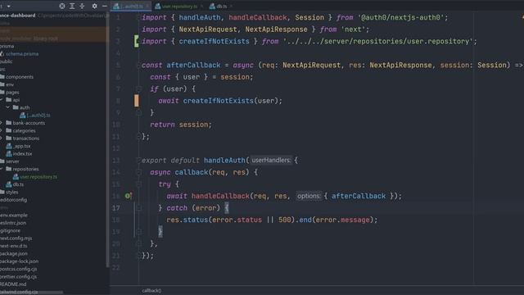Expand all nodes in the project tree

tap(72, 6)
